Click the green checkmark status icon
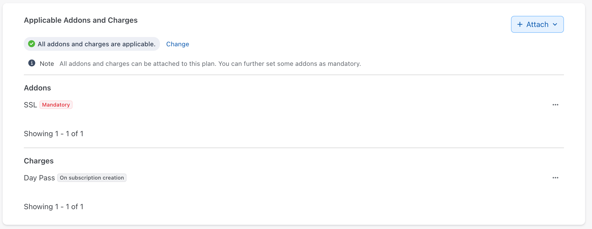This screenshot has height=229, width=592. pos(32,44)
